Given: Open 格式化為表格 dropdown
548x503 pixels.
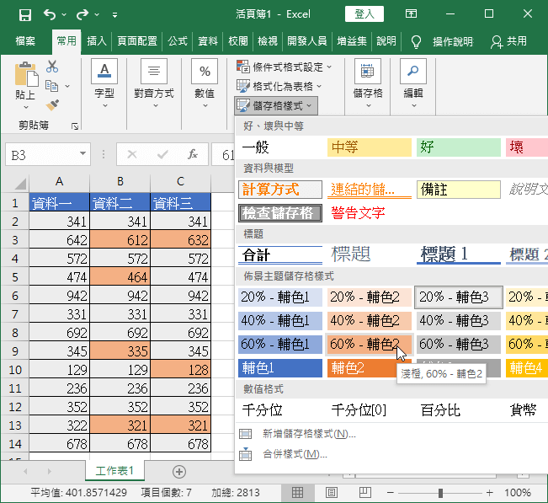Looking at the screenshot, I should tap(279, 86).
